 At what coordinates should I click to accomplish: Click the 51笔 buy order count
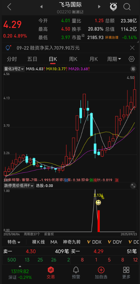point(131,252)
